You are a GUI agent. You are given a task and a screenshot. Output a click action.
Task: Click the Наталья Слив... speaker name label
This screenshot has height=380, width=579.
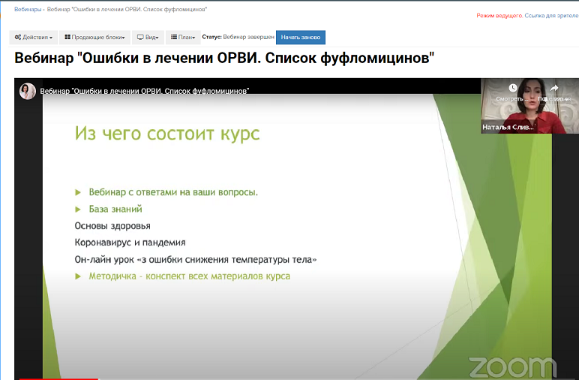point(508,127)
